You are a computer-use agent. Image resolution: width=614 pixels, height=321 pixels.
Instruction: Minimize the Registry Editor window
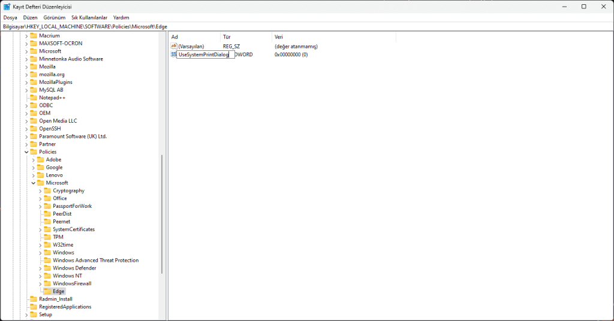coord(564,7)
